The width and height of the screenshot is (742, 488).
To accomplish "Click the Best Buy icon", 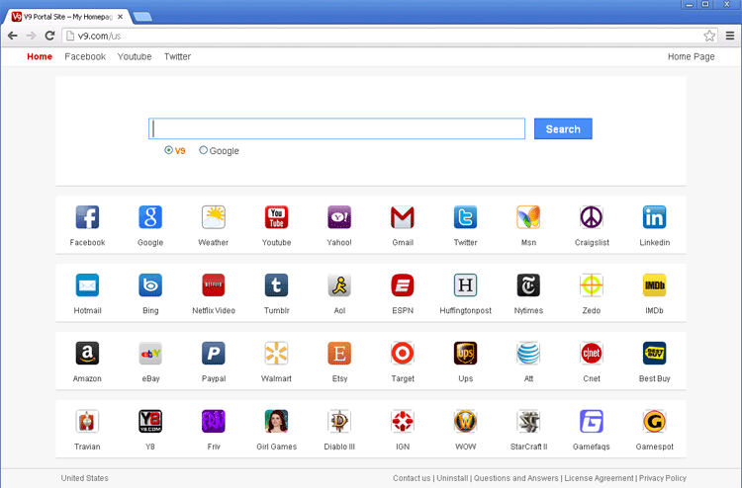I will pyautogui.click(x=654, y=353).
